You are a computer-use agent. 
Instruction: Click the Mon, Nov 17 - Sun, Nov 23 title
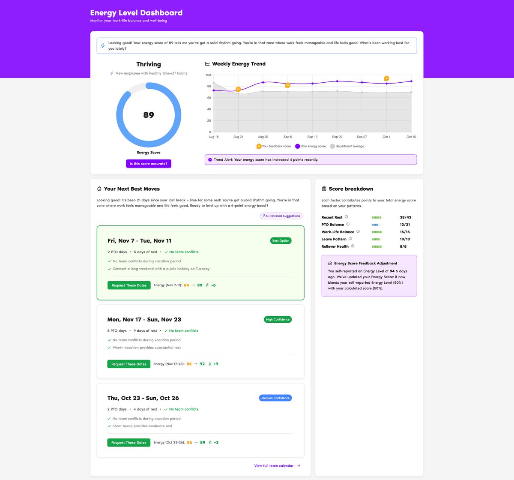tap(144, 320)
